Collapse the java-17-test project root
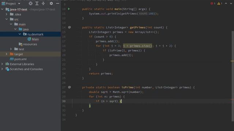The height and width of the screenshot is (131, 234). pos(2,9)
